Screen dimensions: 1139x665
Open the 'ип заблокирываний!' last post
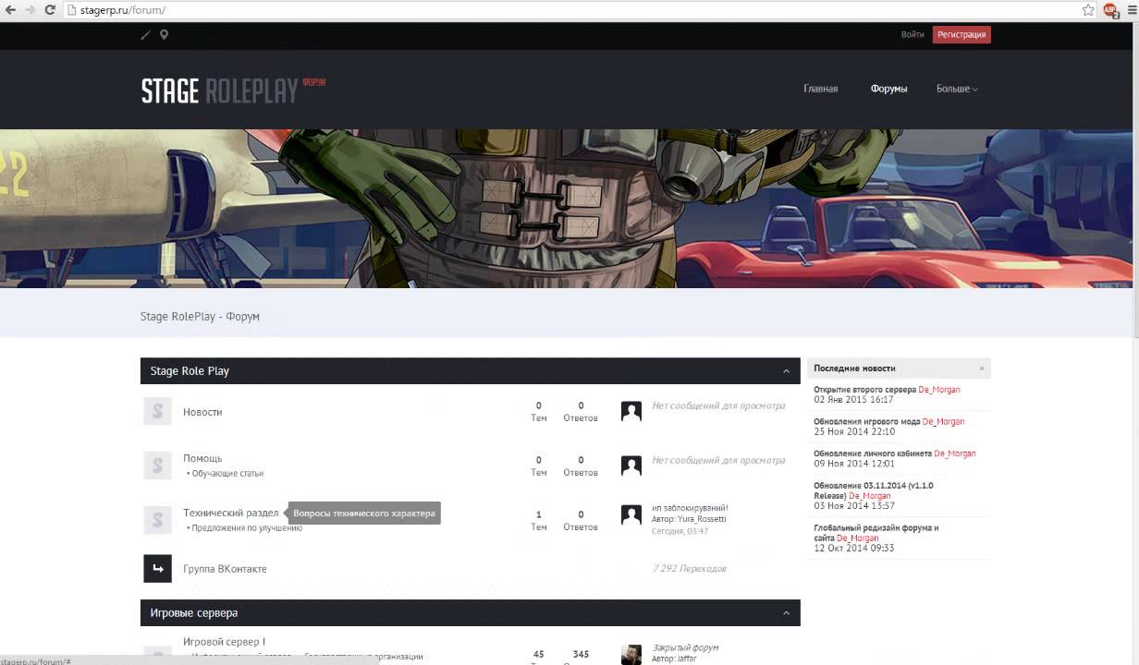(x=690, y=508)
